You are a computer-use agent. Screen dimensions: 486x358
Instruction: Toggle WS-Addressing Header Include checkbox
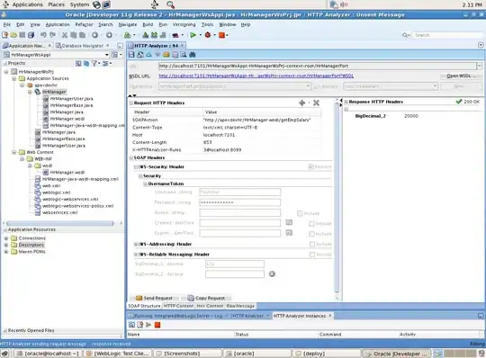312,245
